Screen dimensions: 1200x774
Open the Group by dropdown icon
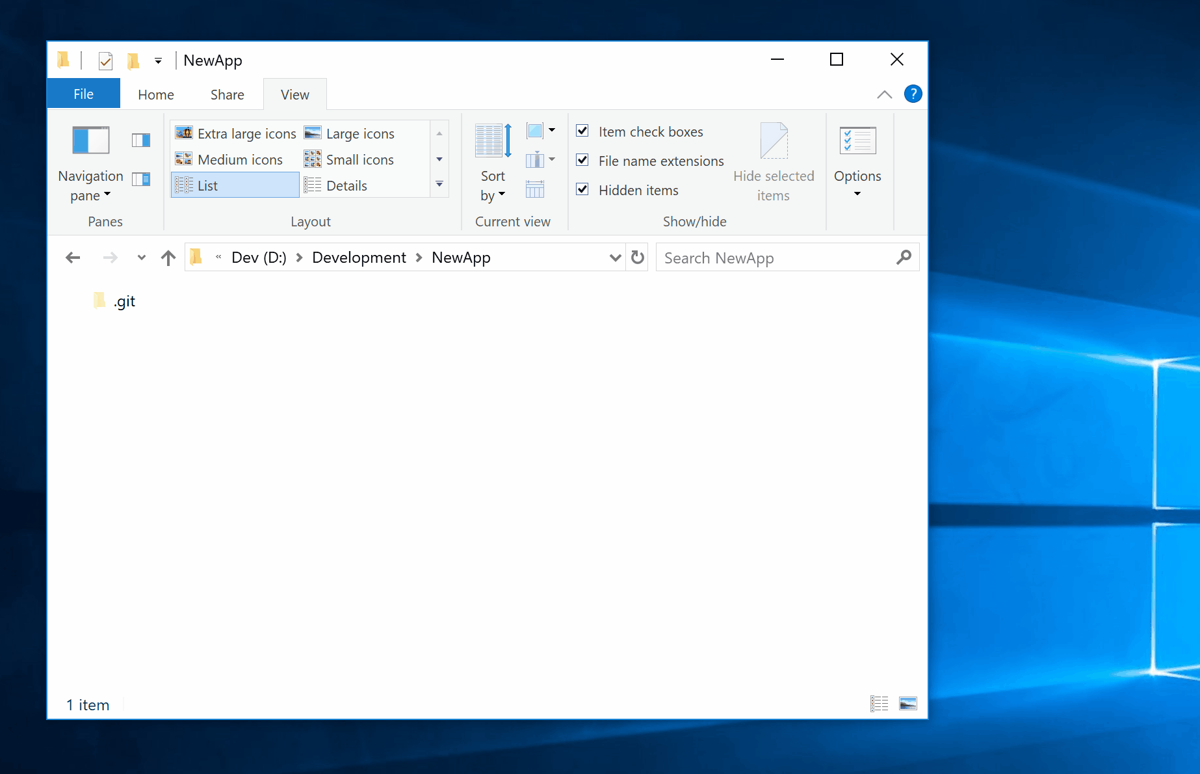541,131
